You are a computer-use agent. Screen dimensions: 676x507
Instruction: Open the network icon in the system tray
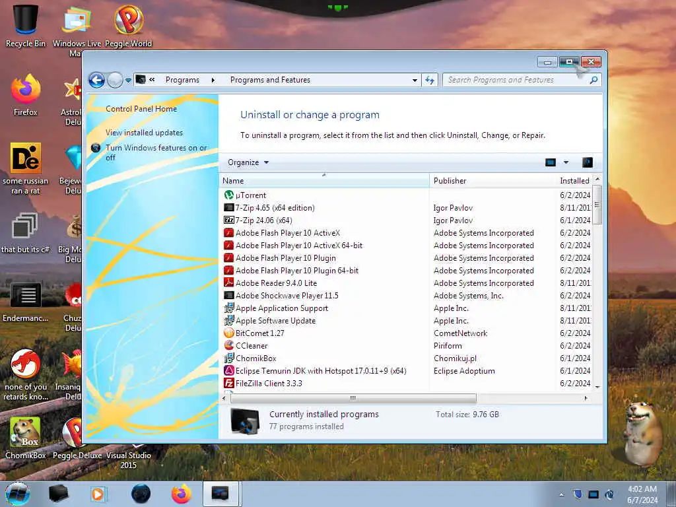tap(593, 494)
